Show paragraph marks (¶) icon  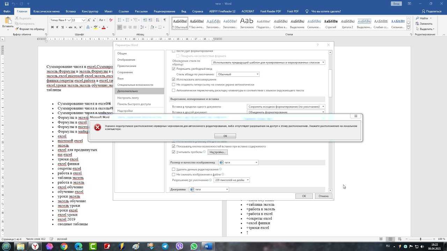(164, 20)
